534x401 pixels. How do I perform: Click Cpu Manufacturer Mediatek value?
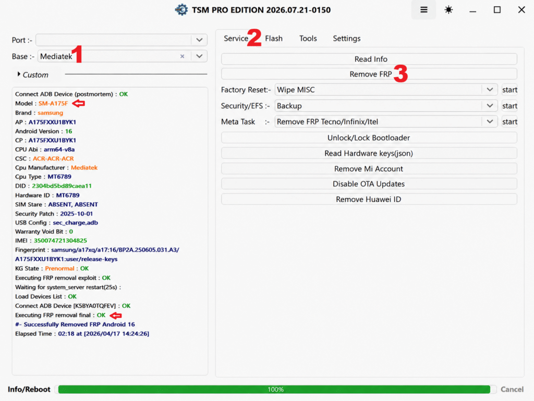point(84,168)
